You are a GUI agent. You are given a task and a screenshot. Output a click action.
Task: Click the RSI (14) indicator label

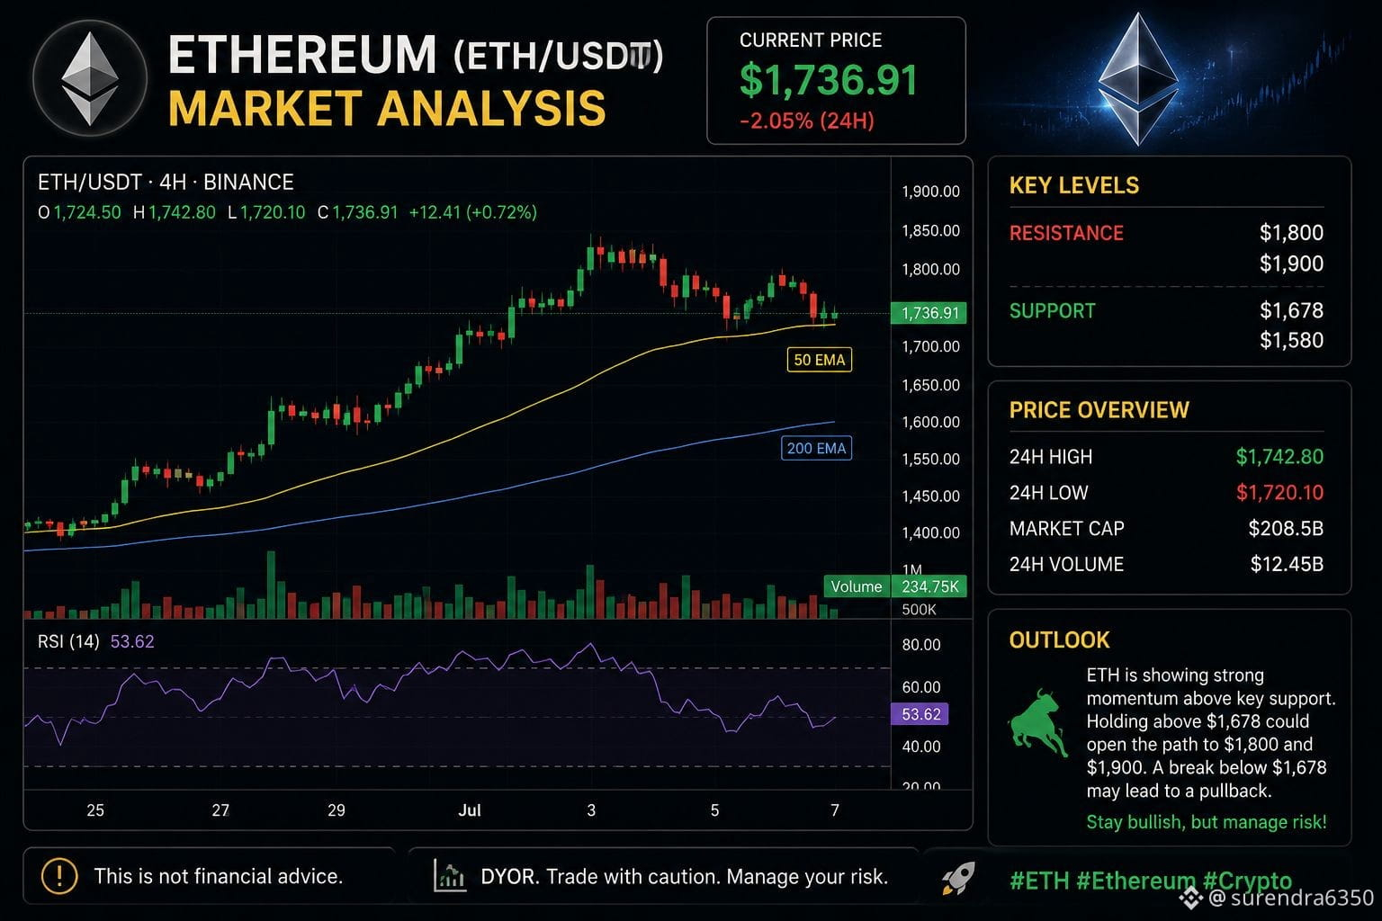pyautogui.click(x=68, y=641)
